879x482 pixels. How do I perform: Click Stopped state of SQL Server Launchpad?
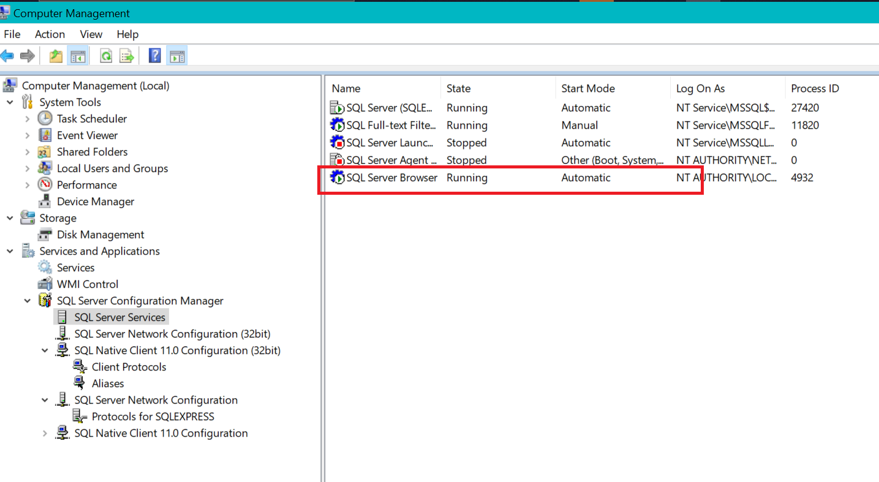[467, 143]
